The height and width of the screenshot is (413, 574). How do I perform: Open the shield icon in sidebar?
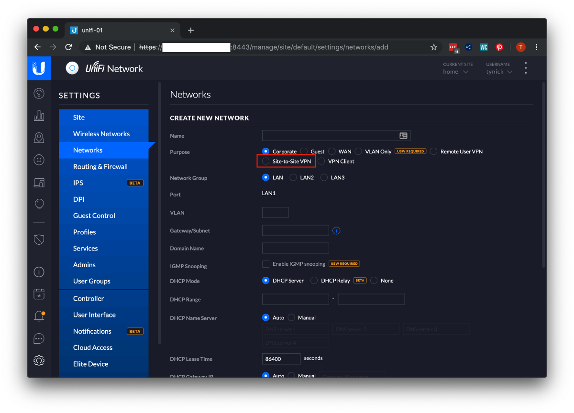pos(39,239)
